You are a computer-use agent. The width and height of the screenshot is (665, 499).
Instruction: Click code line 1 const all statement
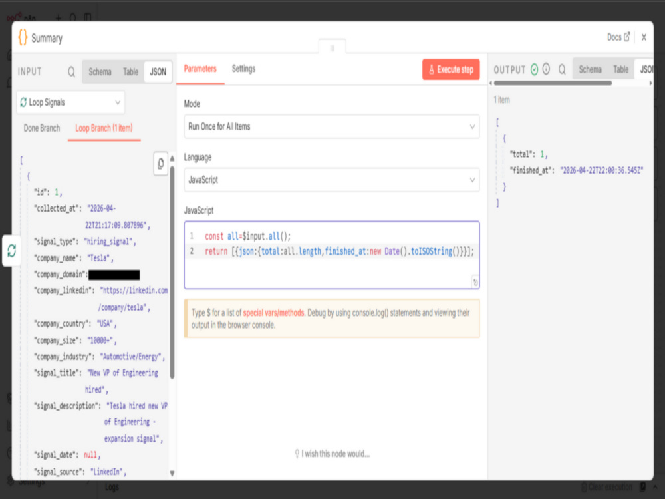pos(247,236)
